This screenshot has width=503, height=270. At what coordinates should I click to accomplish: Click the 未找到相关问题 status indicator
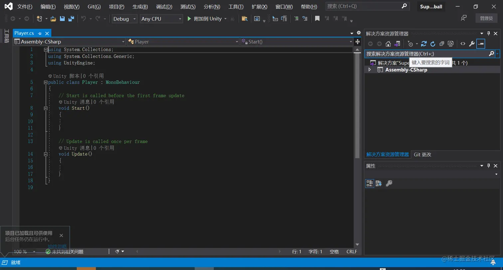coord(65,252)
